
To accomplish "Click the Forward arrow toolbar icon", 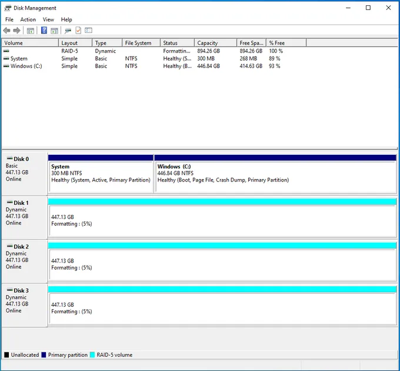I will click(x=16, y=31).
